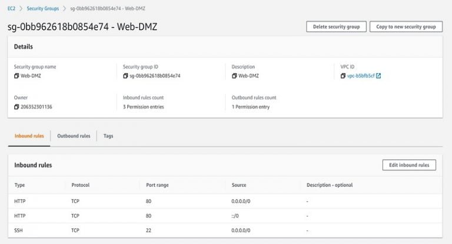Copy the Owner account ID

tap(16, 107)
